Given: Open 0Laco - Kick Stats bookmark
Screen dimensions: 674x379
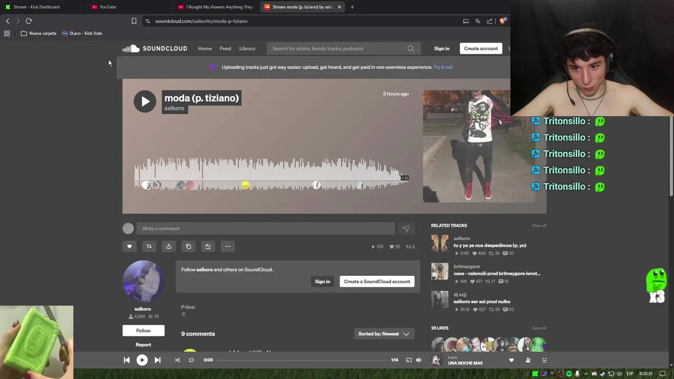Looking at the screenshot, I should click(x=82, y=33).
